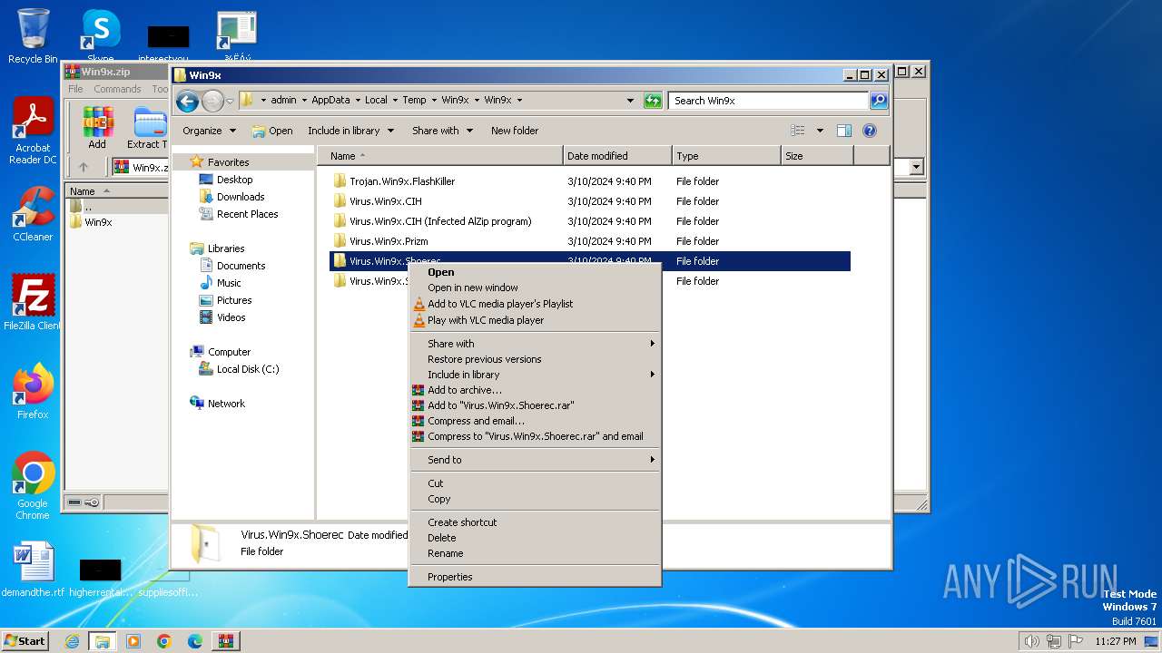Open the Organize dropdown menu
The image size is (1162, 653).
pos(210,131)
